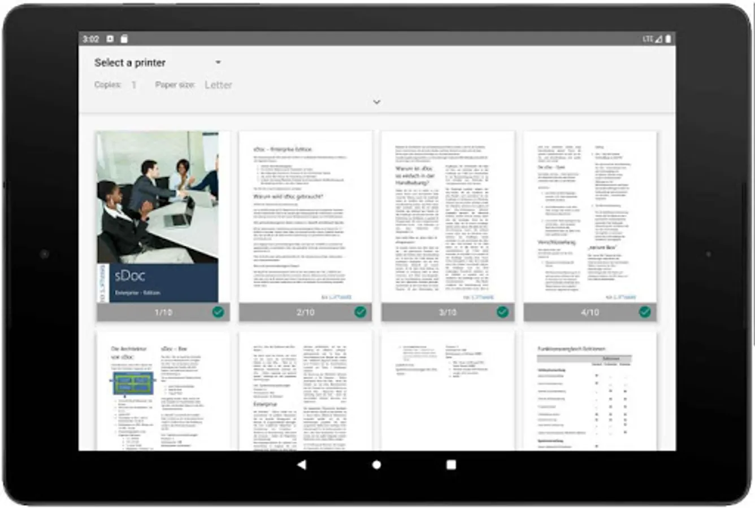Tap the Android back navigation button

pyautogui.click(x=302, y=465)
